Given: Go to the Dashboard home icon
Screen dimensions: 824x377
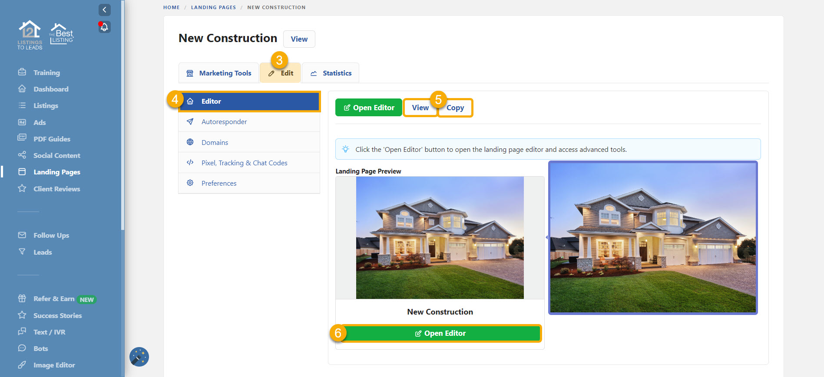Looking at the screenshot, I should pos(22,89).
